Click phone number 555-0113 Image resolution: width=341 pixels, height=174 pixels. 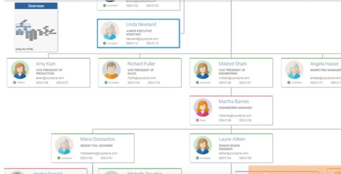point(152,43)
